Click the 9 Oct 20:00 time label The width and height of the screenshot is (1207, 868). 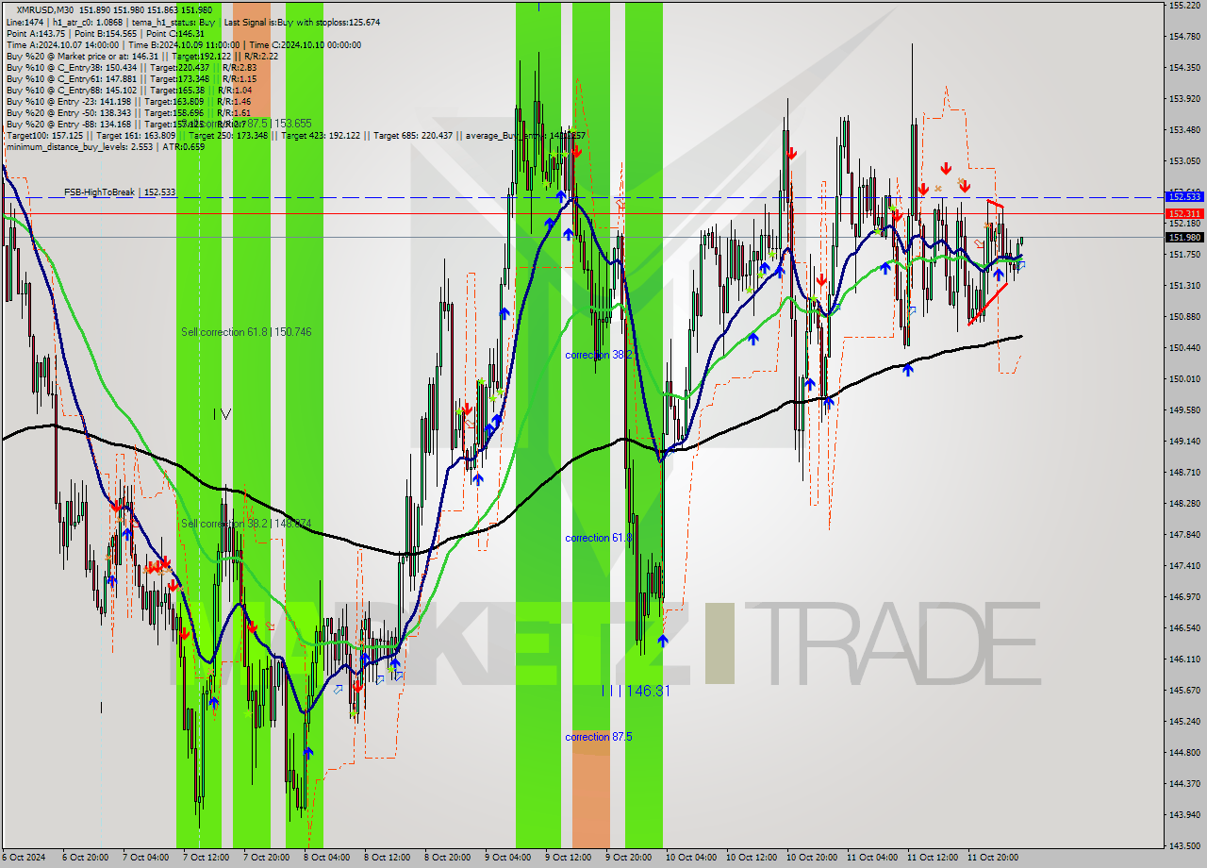click(628, 858)
